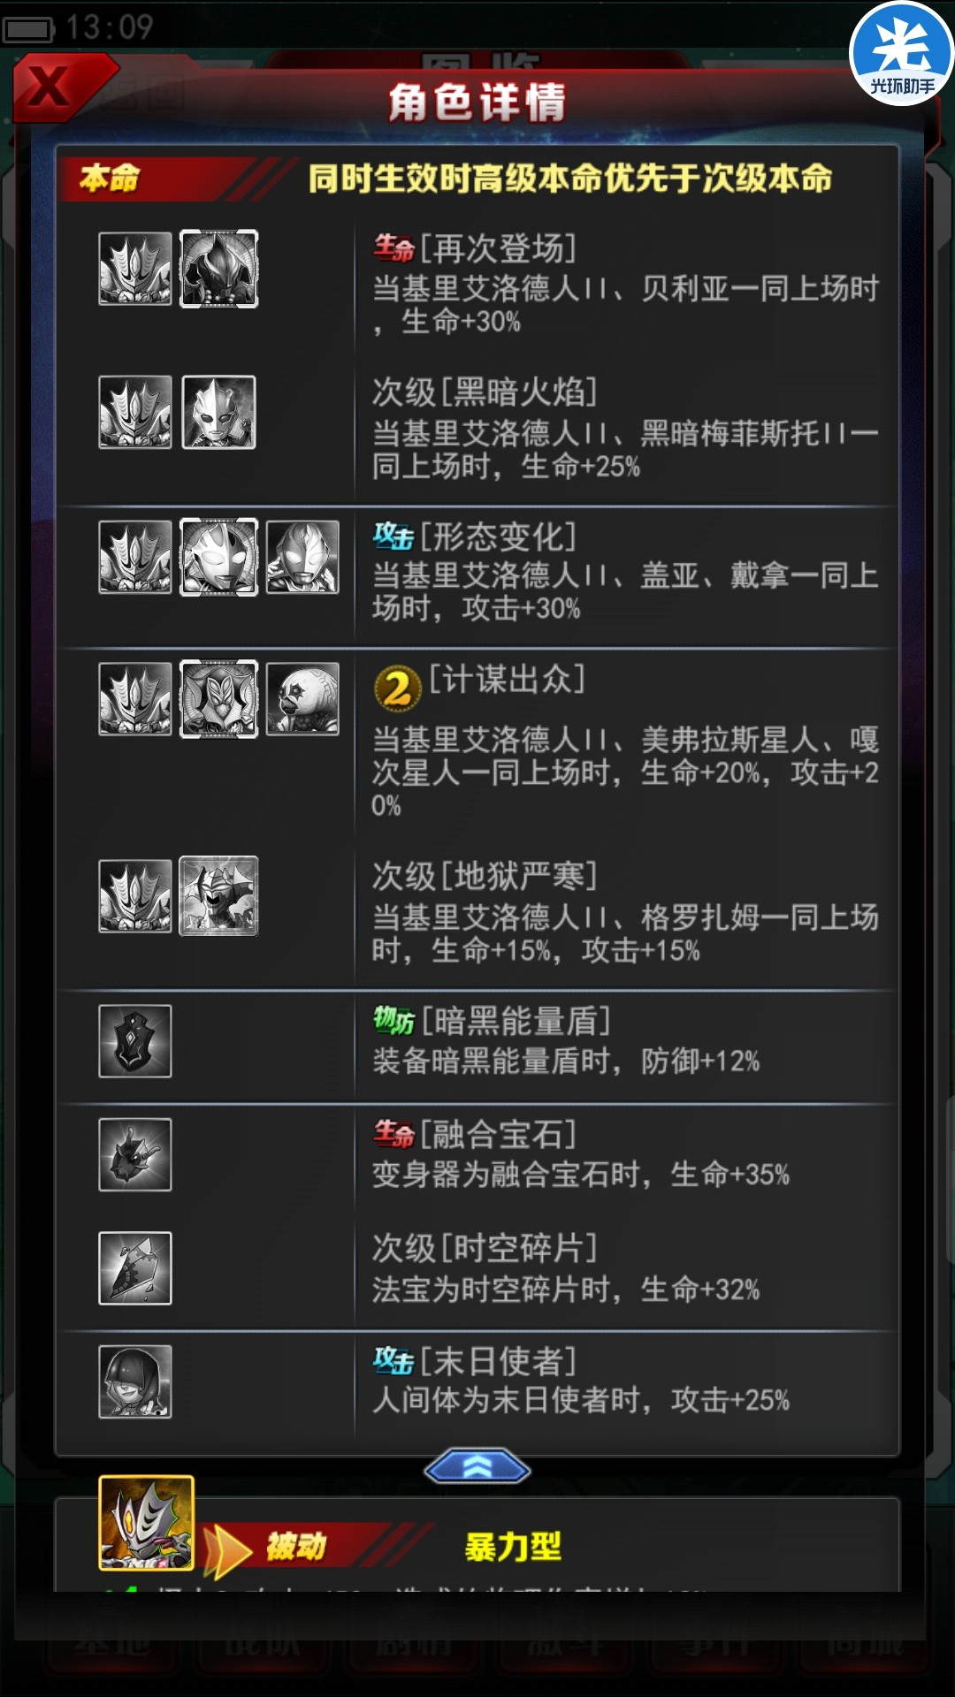
Task: Select the 美弗拉斯星人 portrait icon
Action: pyautogui.click(x=219, y=698)
